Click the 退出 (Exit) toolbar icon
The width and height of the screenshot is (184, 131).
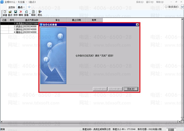[x=40, y=13]
